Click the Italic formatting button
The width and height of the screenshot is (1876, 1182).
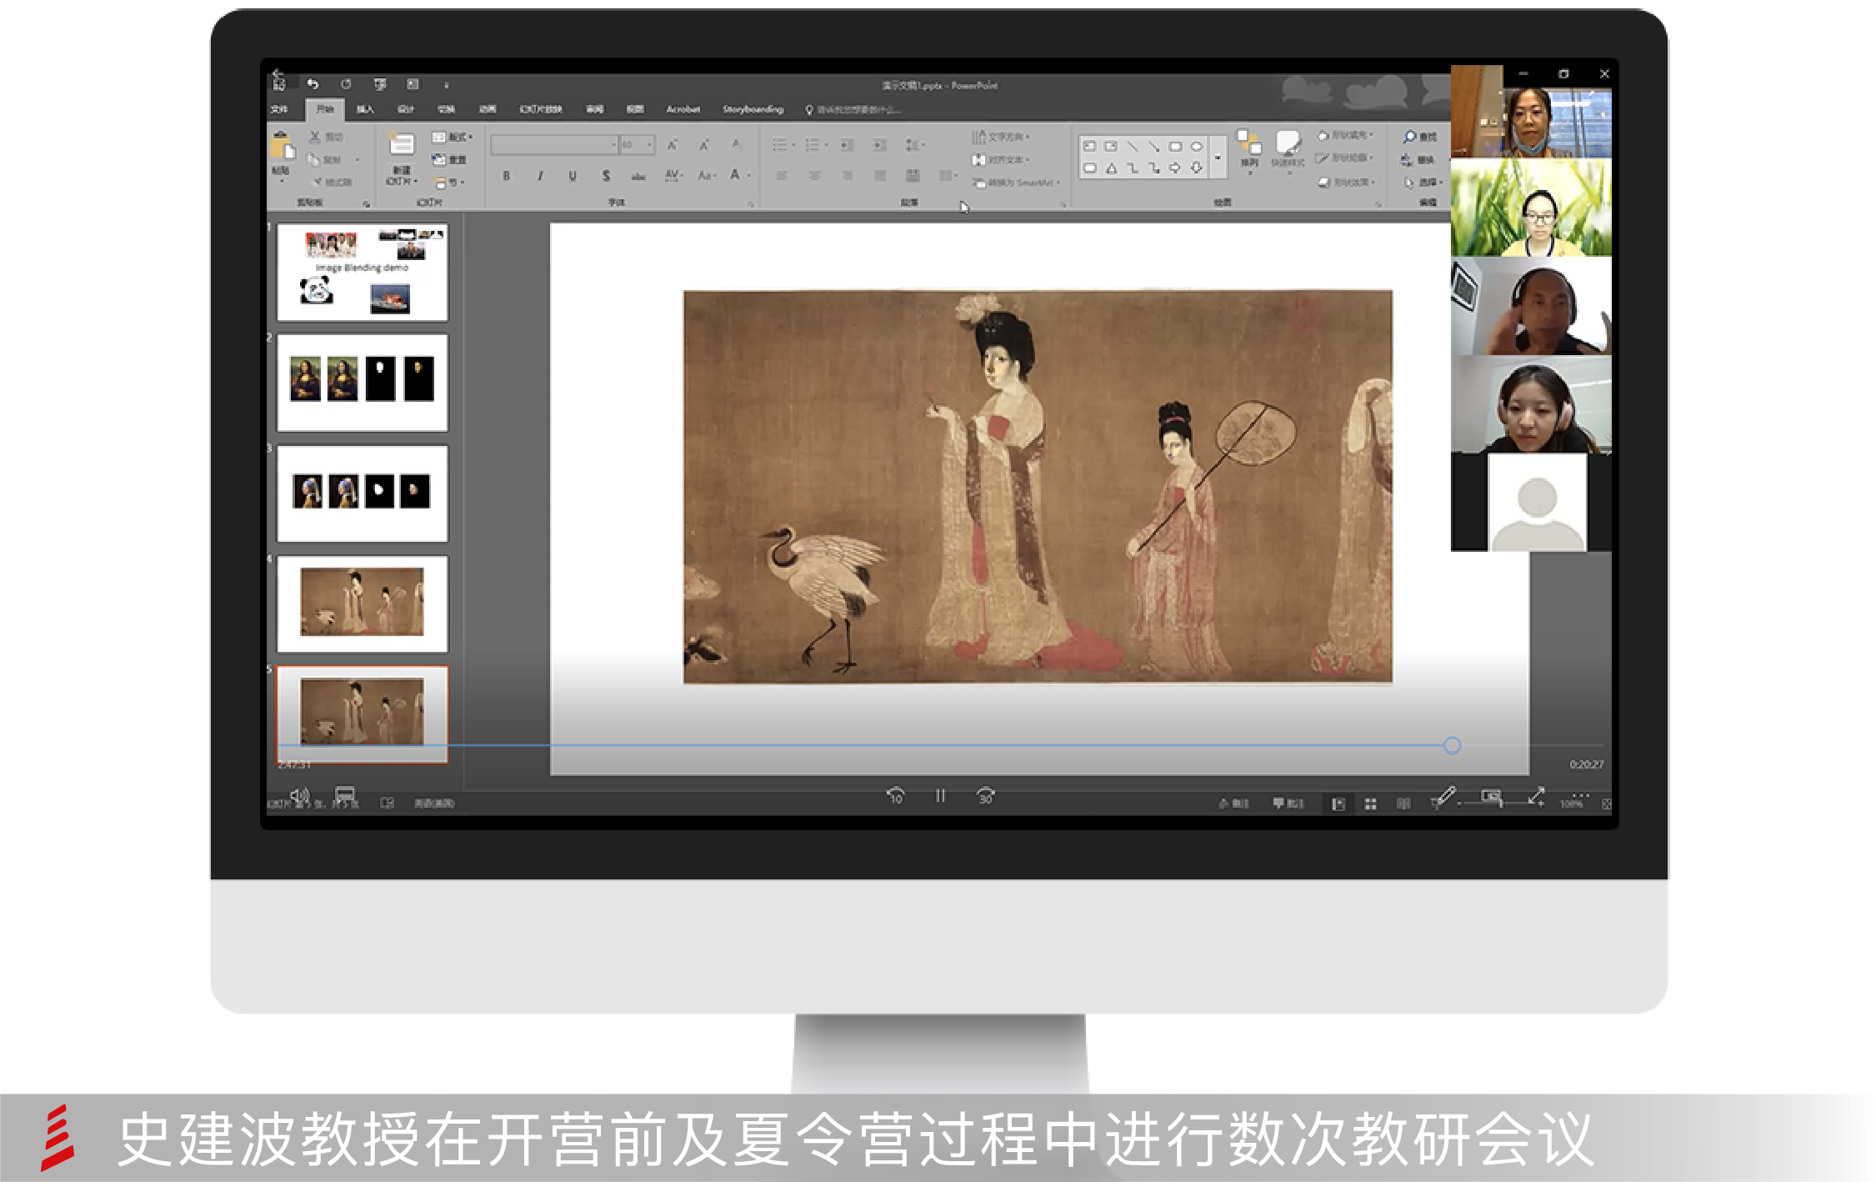coord(540,176)
